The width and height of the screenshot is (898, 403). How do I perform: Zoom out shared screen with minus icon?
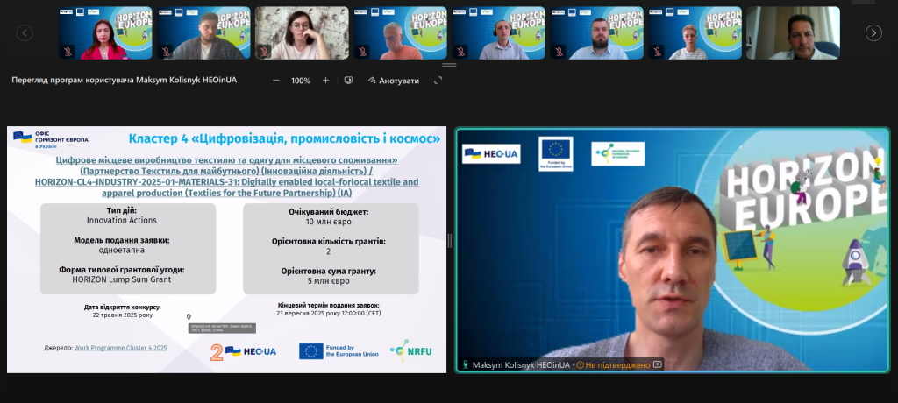[276, 80]
